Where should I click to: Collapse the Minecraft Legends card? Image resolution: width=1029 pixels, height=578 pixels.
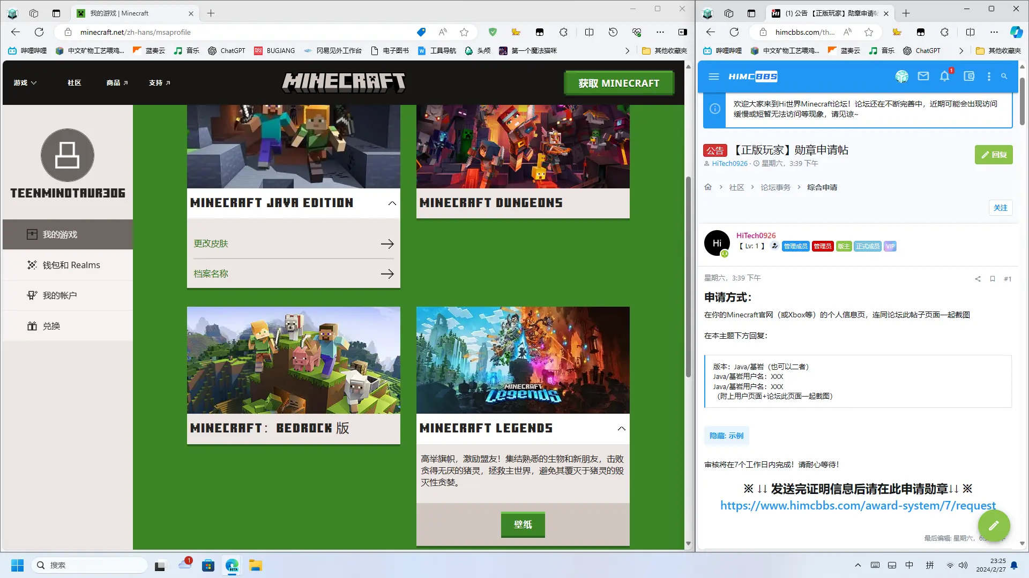621,428
